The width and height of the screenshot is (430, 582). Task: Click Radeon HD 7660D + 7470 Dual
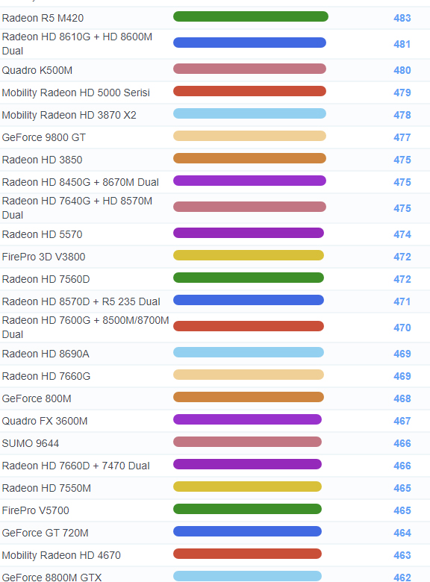(75, 466)
